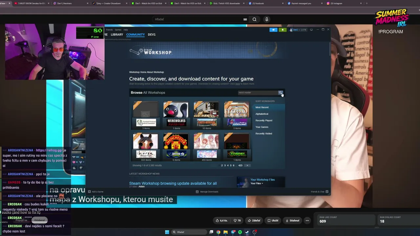Click Steam Big Picture mode monitor icon
Image resolution: width=420 pixels, height=236 pixels.
coord(311,30)
